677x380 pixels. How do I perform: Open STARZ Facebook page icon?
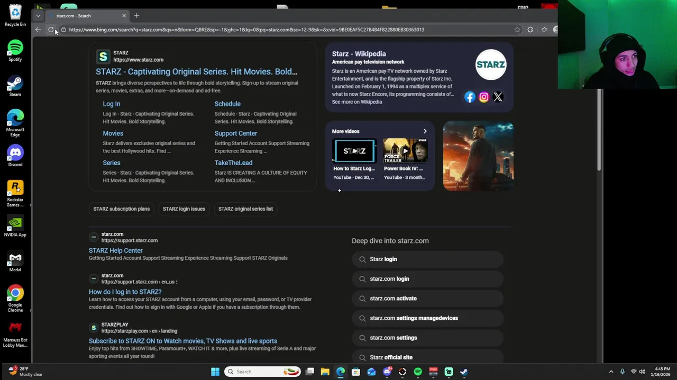coord(470,97)
